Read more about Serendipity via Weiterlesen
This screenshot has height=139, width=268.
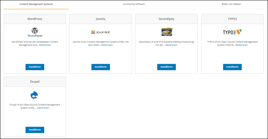coord(171,45)
